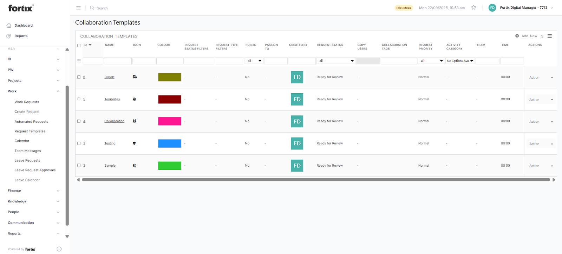The height and width of the screenshot is (254, 562).
Task: Click the FD avatar in the Report row
Action: (297, 77)
